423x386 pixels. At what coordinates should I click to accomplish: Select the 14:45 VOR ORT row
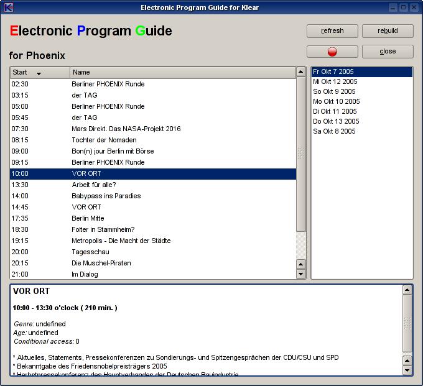[153, 207]
